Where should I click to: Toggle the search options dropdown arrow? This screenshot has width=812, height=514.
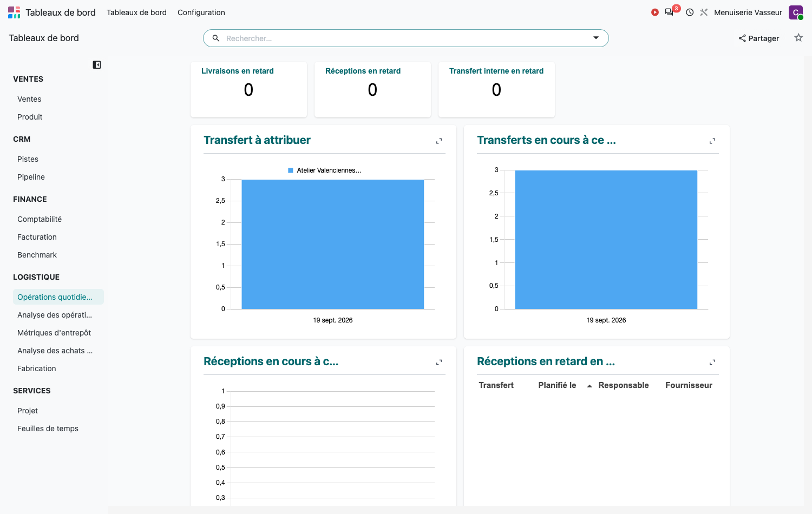(x=596, y=38)
